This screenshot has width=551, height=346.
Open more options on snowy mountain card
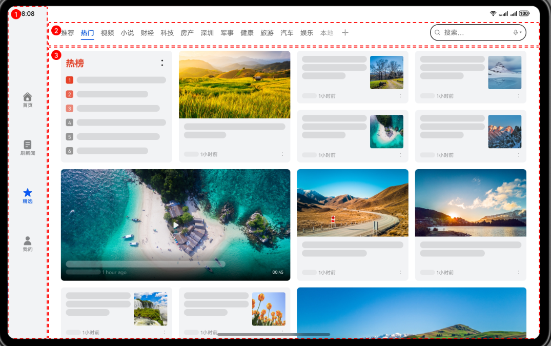(518, 96)
